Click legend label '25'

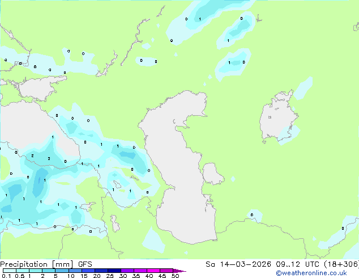(110, 276)
